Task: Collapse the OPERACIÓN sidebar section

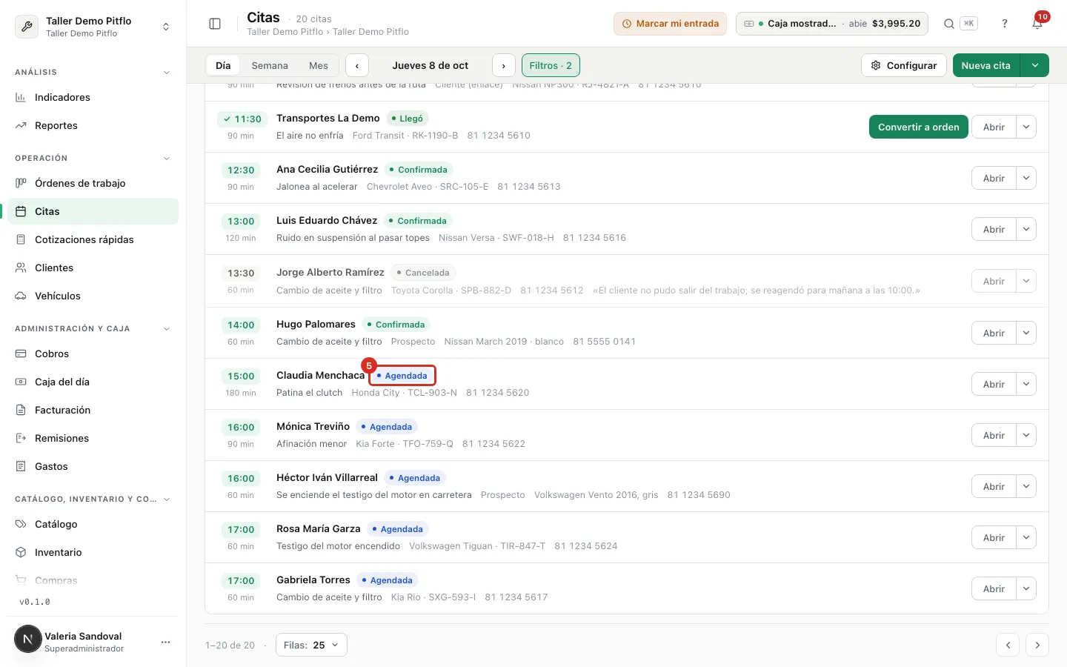Action: [167, 159]
